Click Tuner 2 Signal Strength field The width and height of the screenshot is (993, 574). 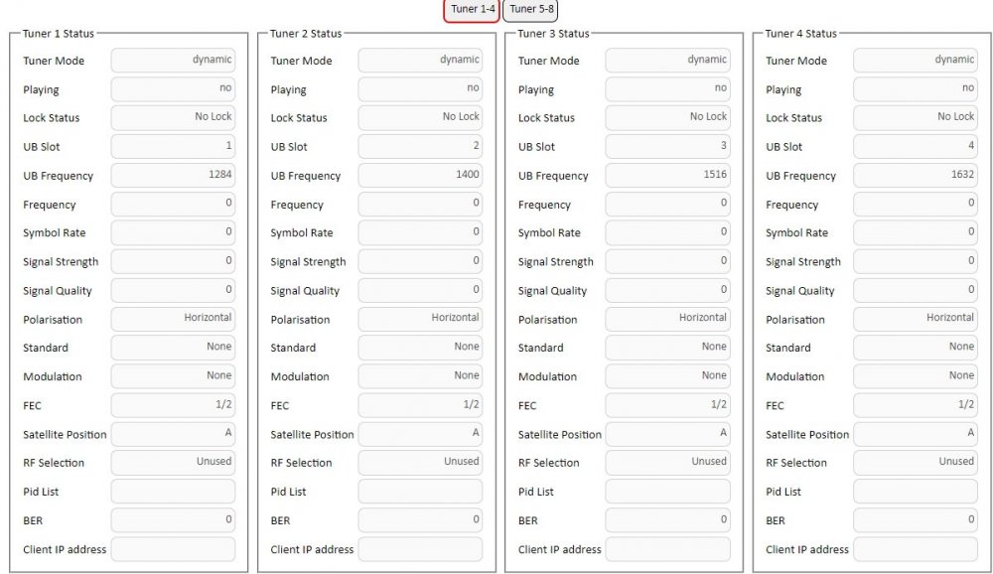tap(420, 261)
